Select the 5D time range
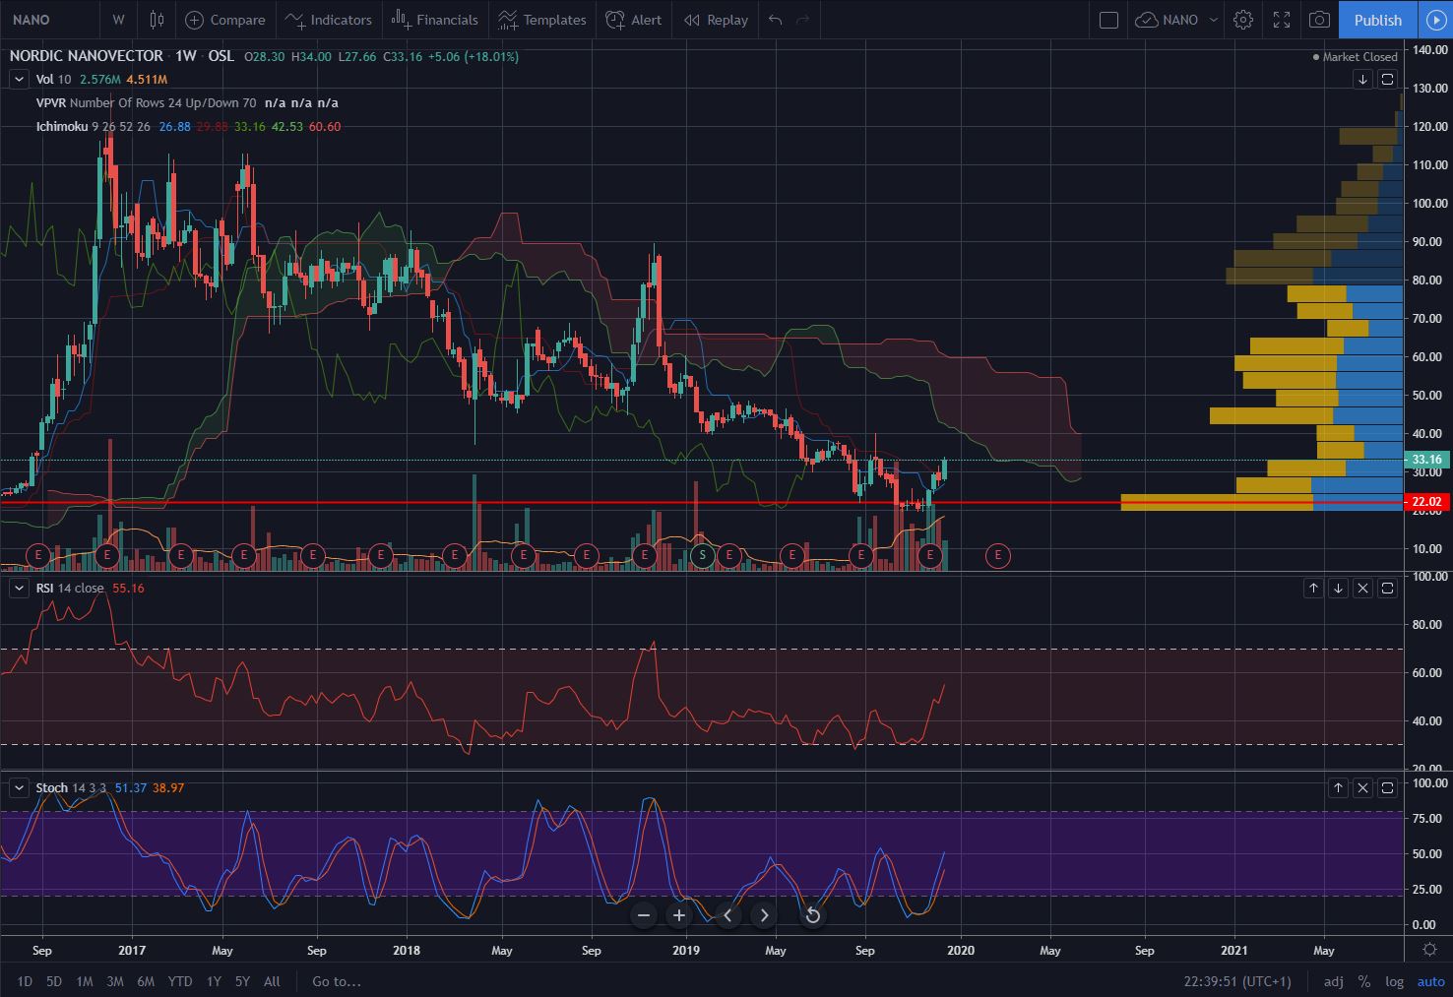1453x997 pixels. click(x=53, y=981)
